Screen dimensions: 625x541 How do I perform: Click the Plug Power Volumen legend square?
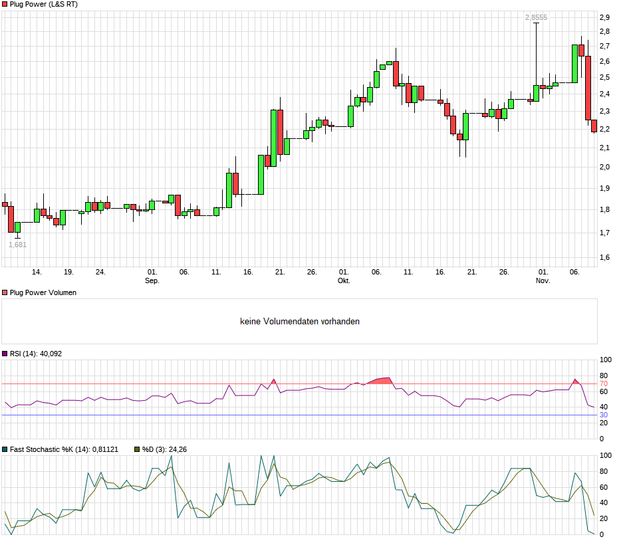5,292
